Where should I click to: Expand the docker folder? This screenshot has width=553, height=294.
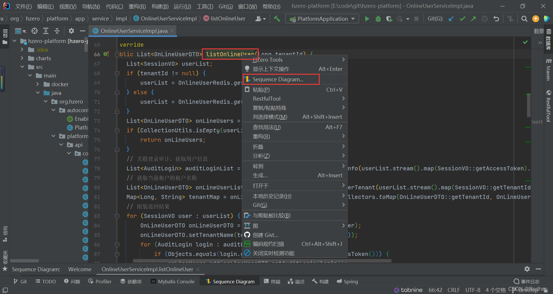point(38,84)
